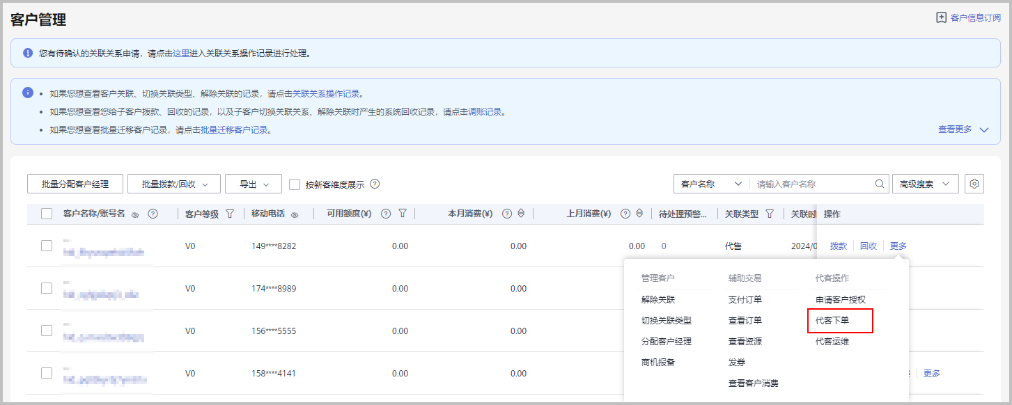Select the row with phone 174****8989
This screenshot has height=405, width=1012.
click(47, 288)
